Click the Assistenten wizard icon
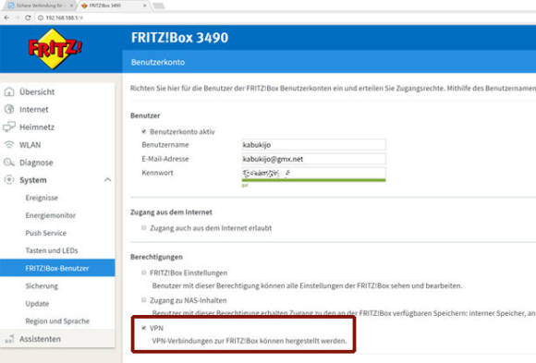 (9, 339)
